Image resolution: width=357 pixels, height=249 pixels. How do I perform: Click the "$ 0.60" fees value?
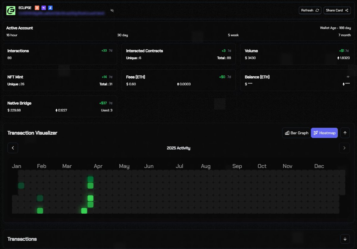point(131,84)
